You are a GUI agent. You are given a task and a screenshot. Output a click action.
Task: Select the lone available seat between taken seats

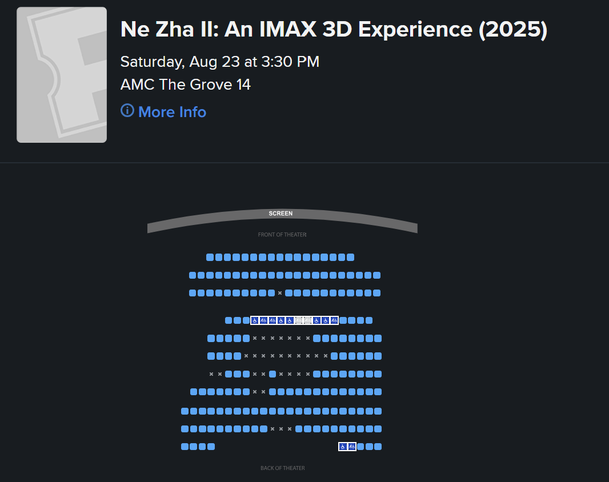(x=273, y=374)
